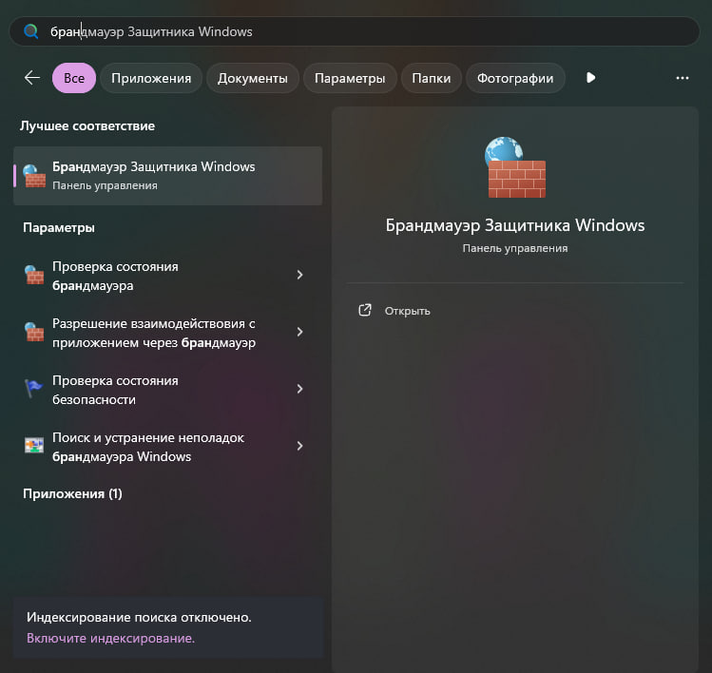Viewport: 712px width, 673px height.
Task: Click the Параметры section heading
Action: click(x=59, y=227)
